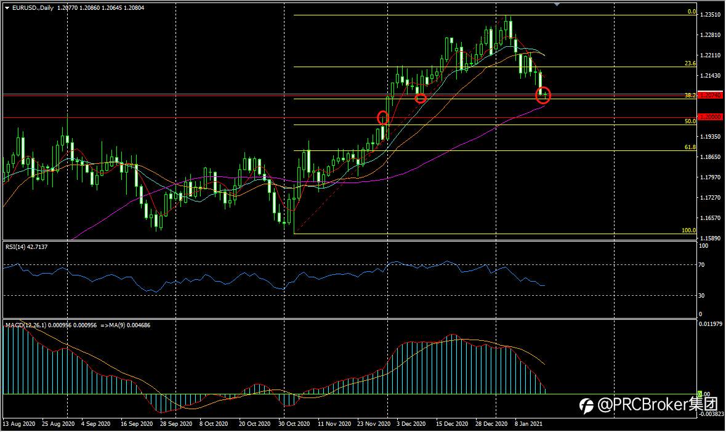Click the 15 Dec 2020 date label
726x432 pixels.
[452, 424]
